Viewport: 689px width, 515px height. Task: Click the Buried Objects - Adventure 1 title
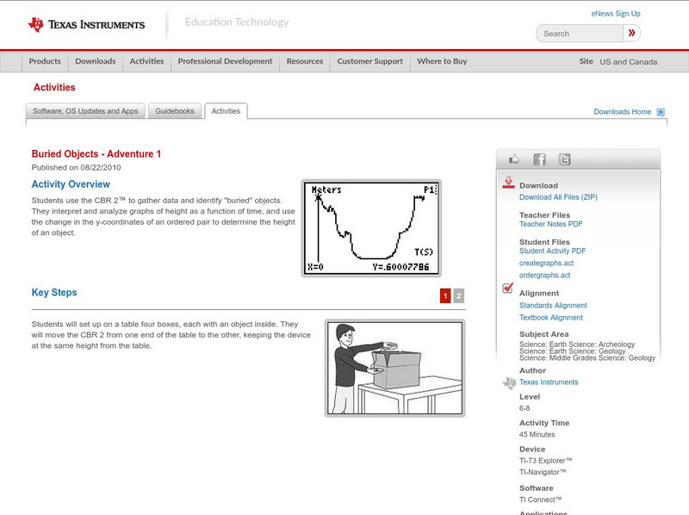[x=96, y=154]
